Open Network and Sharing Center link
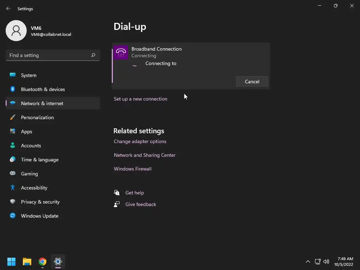This screenshot has height=270, width=360. pos(144,155)
